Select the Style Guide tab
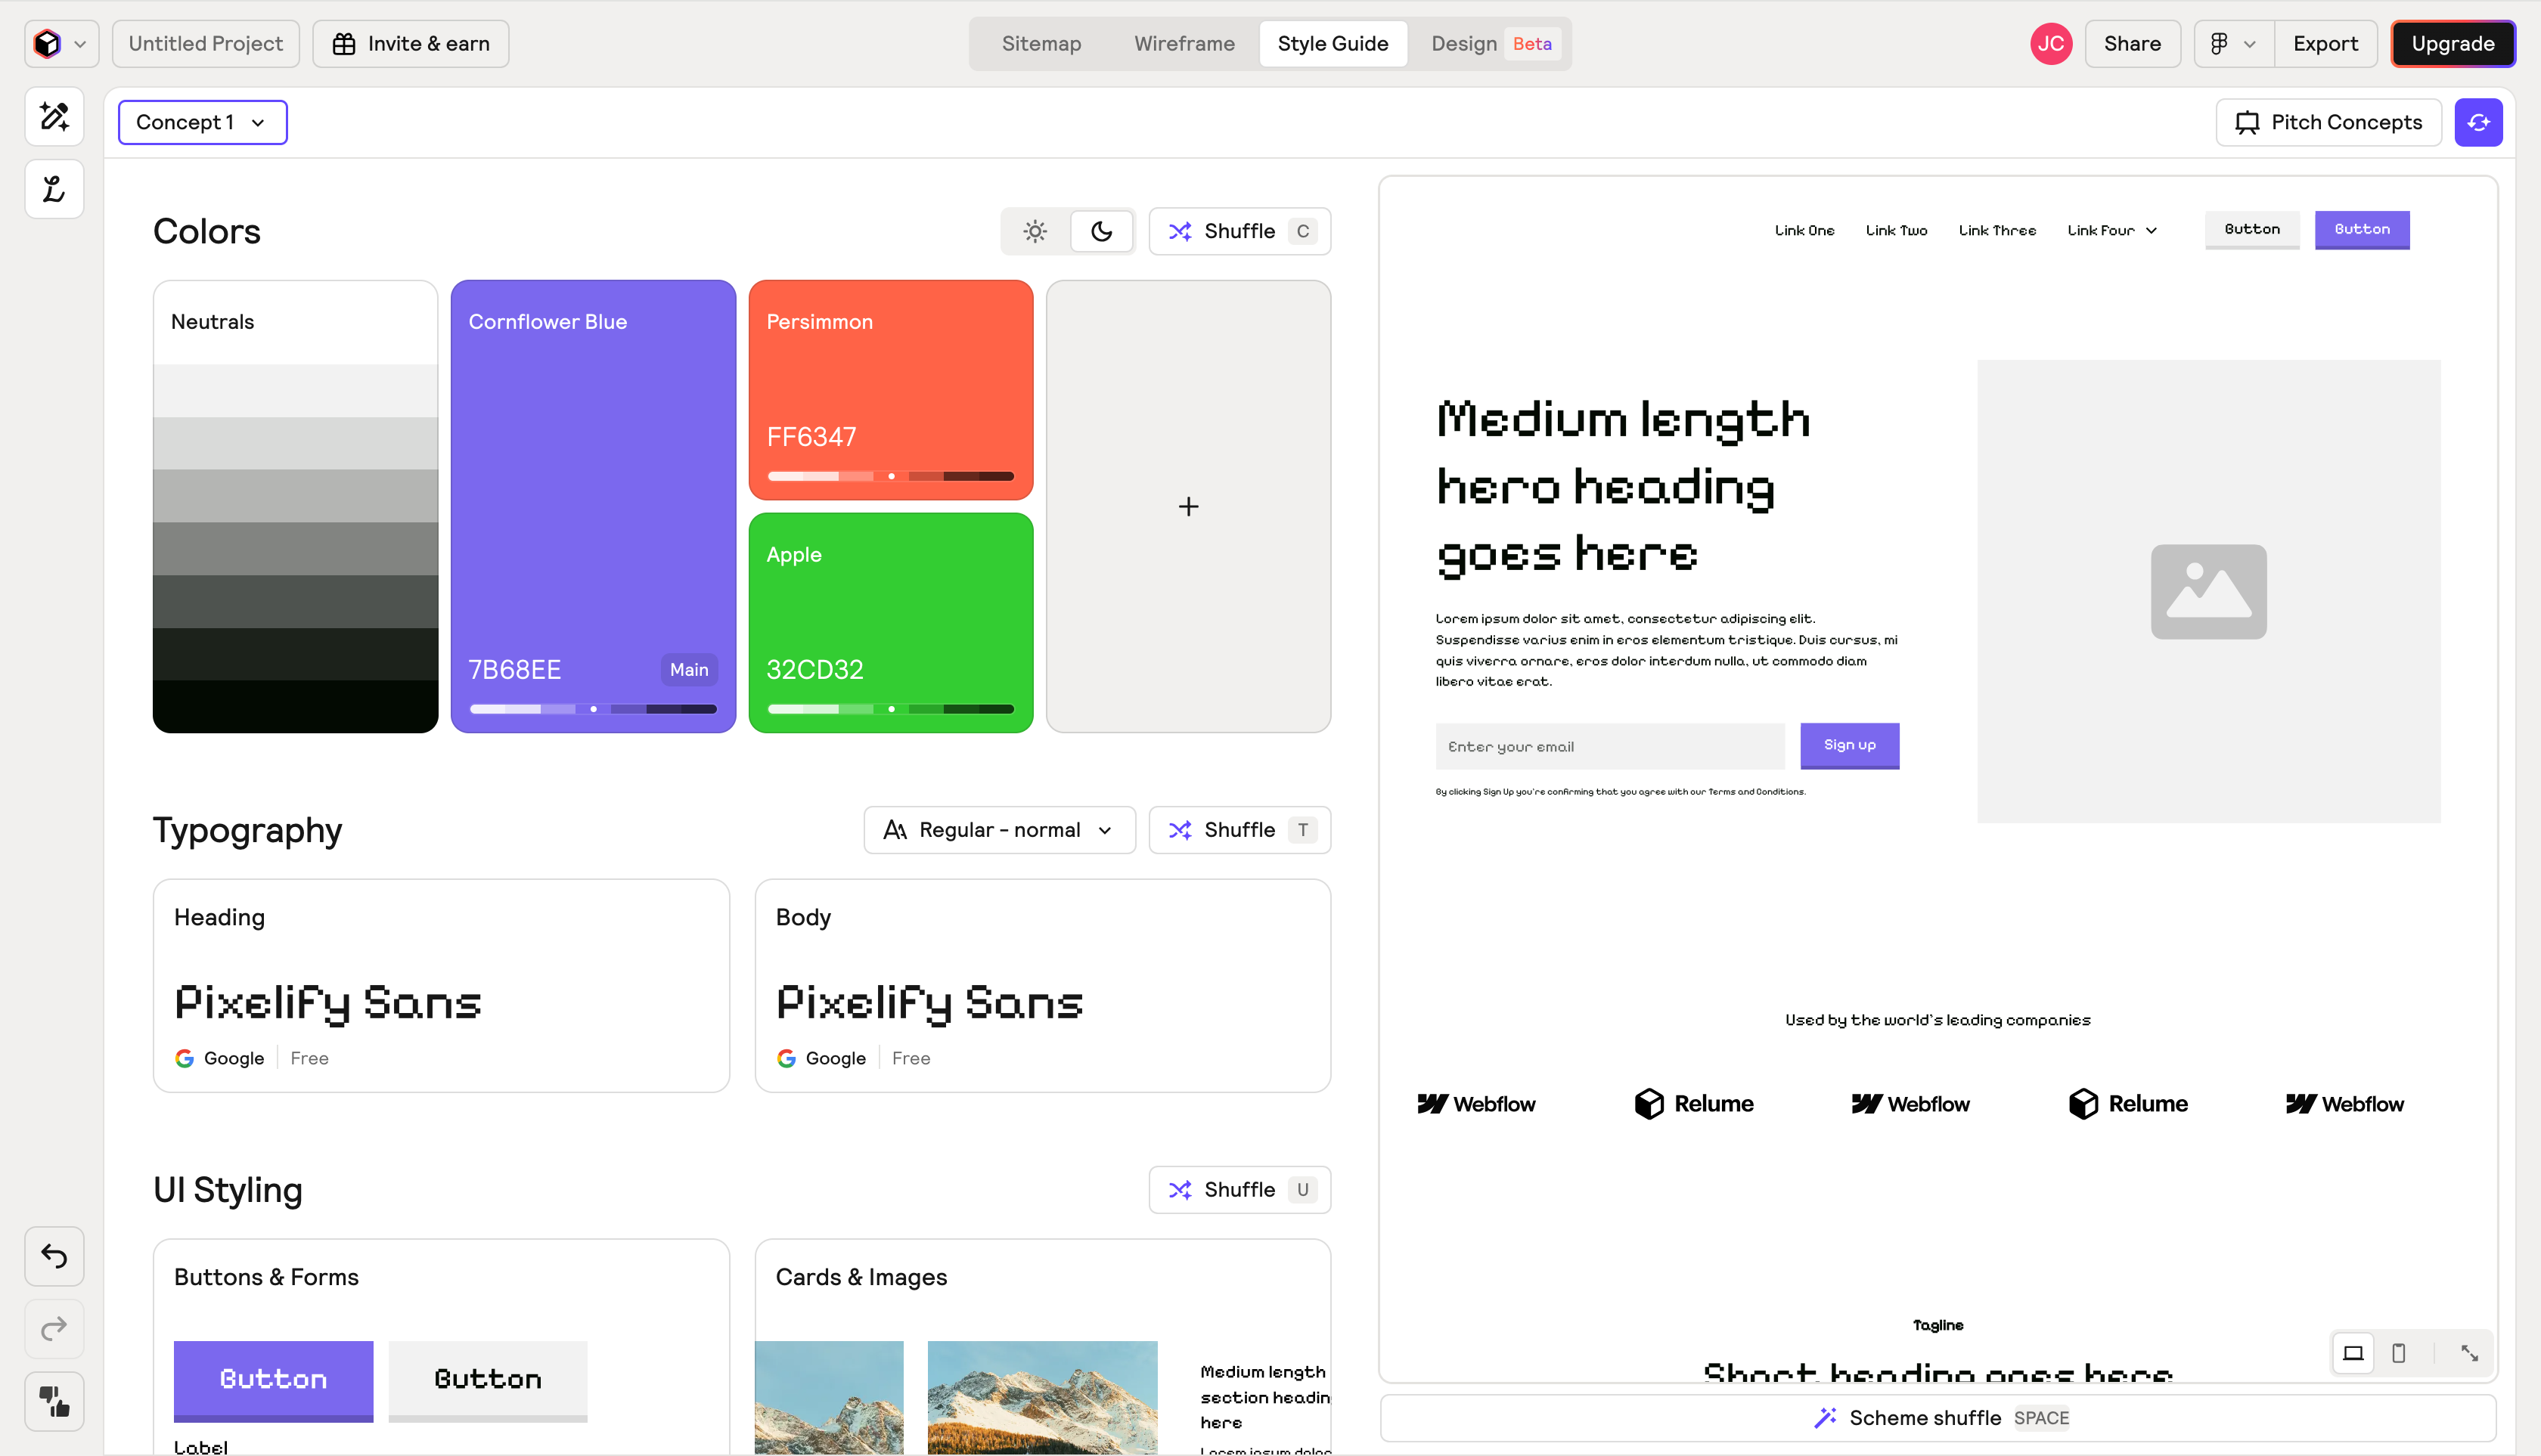Screen dimensions: 2541x1456 (1333, 44)
